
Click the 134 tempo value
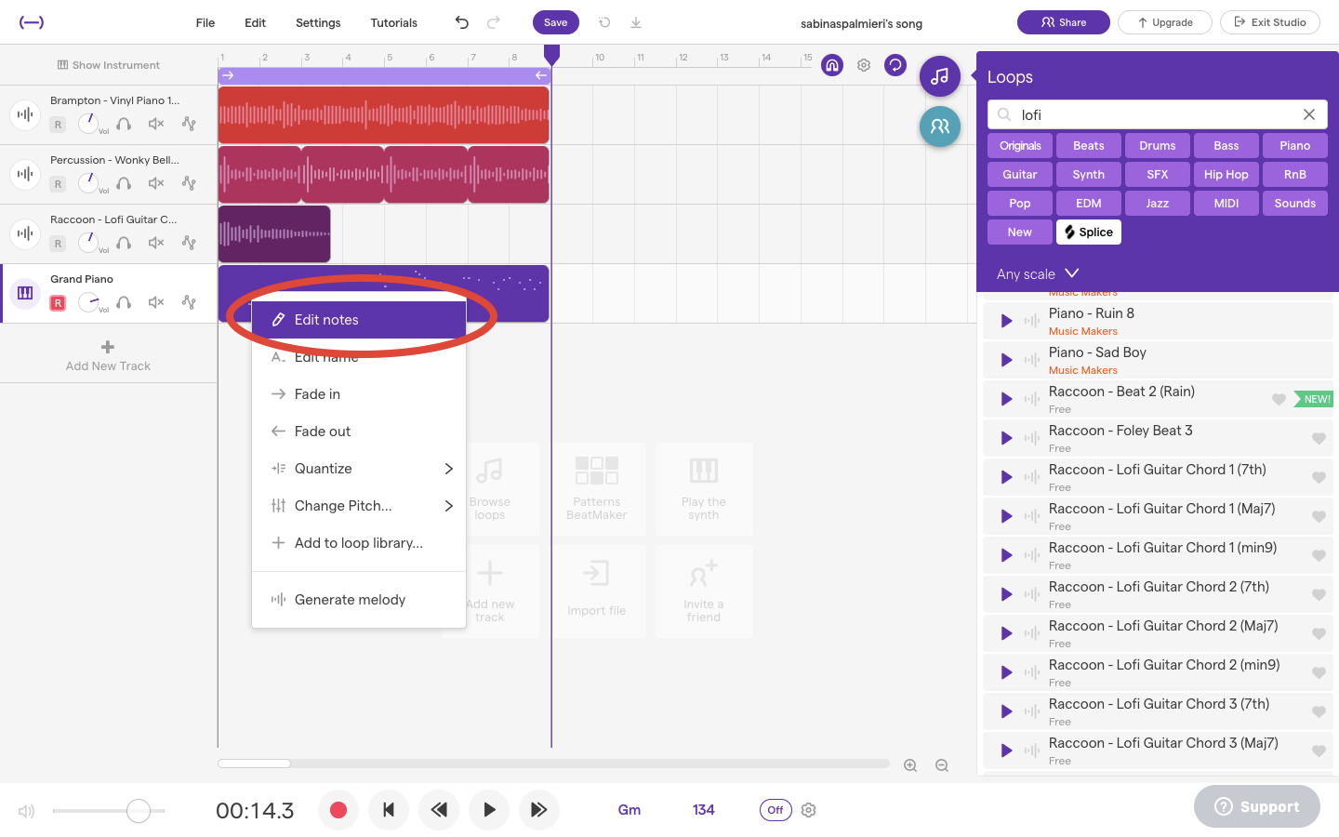click(704, 810)
